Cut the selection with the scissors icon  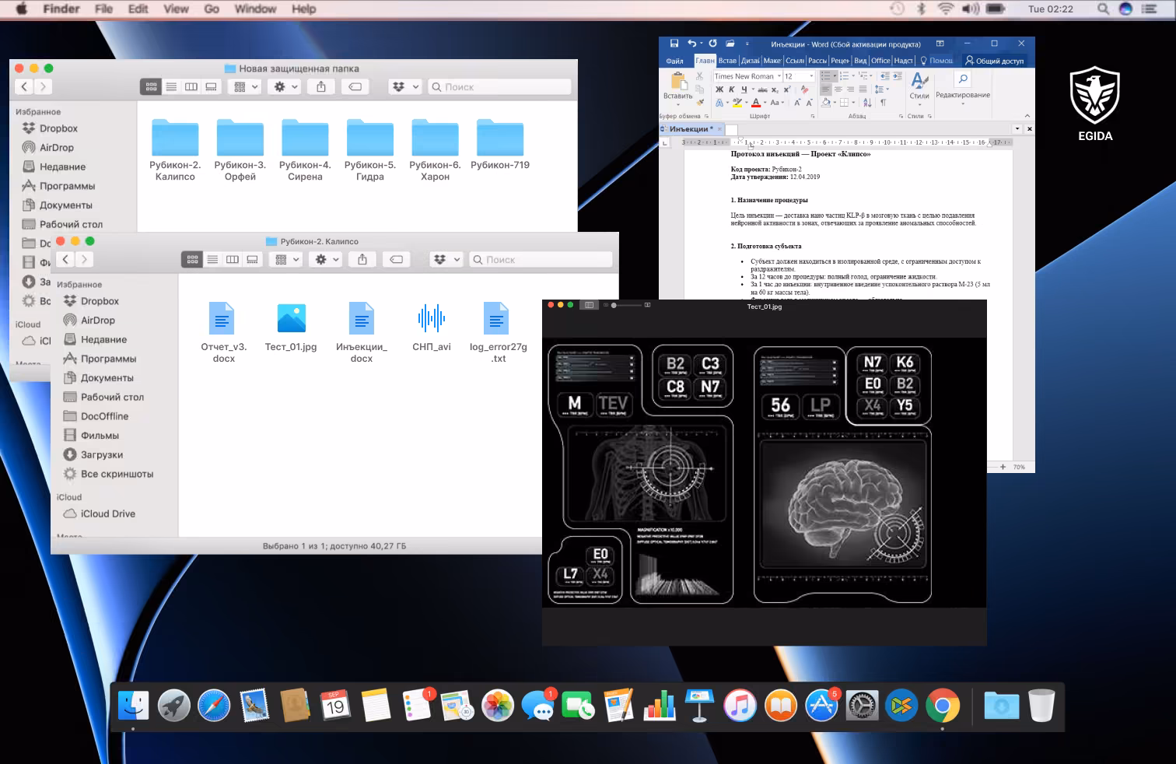pyautogui.click(x=699, y=76)
